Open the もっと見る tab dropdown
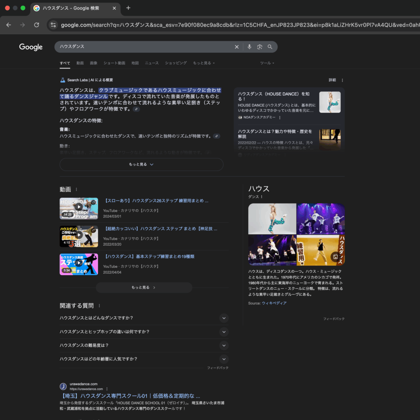 click(204, 63)
